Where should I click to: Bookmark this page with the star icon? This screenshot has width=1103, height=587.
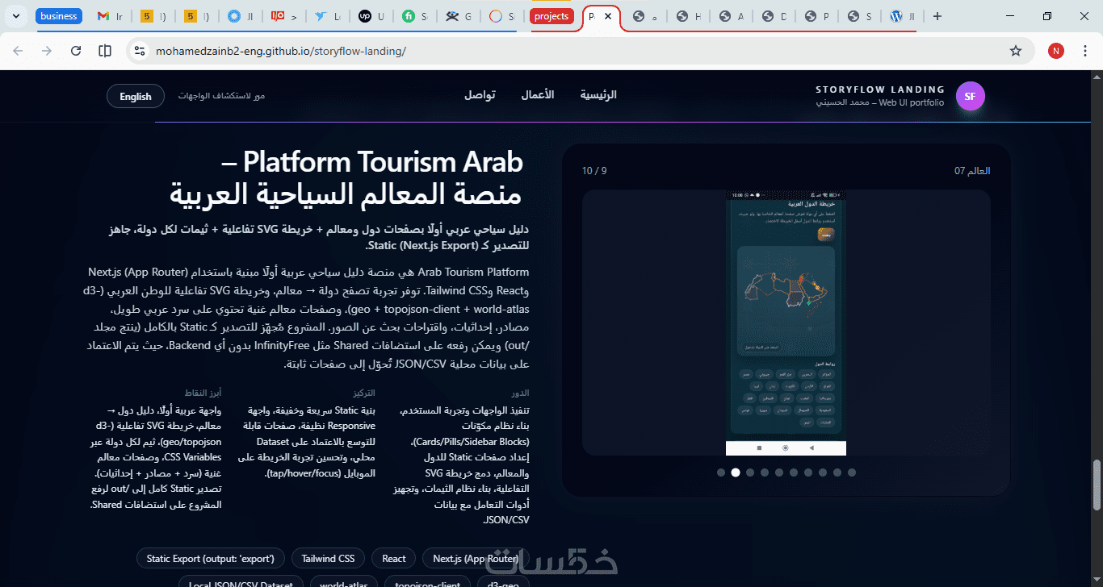[1016, 51]
